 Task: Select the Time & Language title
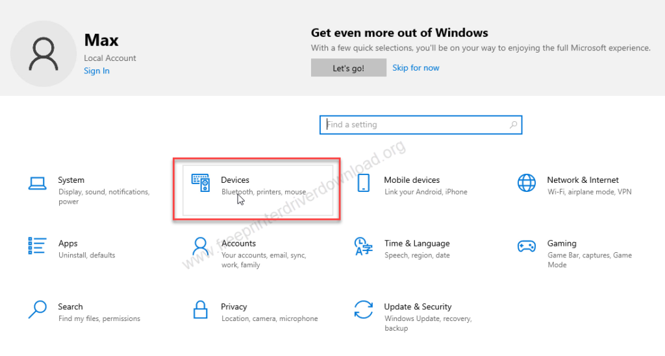(417, 243)
